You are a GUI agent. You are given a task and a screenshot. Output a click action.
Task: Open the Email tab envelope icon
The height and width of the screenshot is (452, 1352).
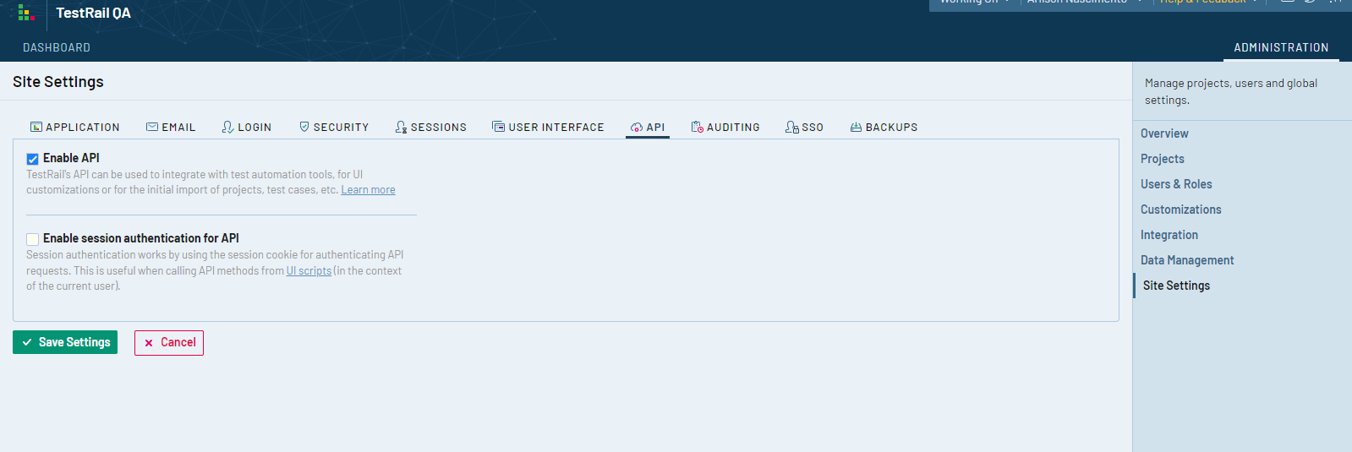click(x=152, y=127)
